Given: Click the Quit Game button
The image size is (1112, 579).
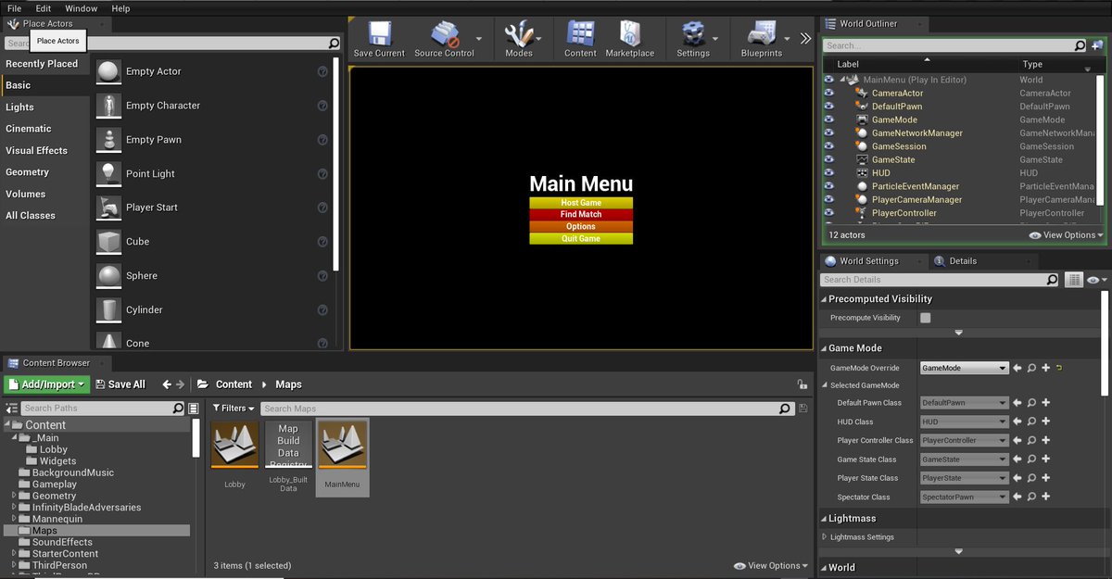Looking at the screenshot, I should 581,239.
